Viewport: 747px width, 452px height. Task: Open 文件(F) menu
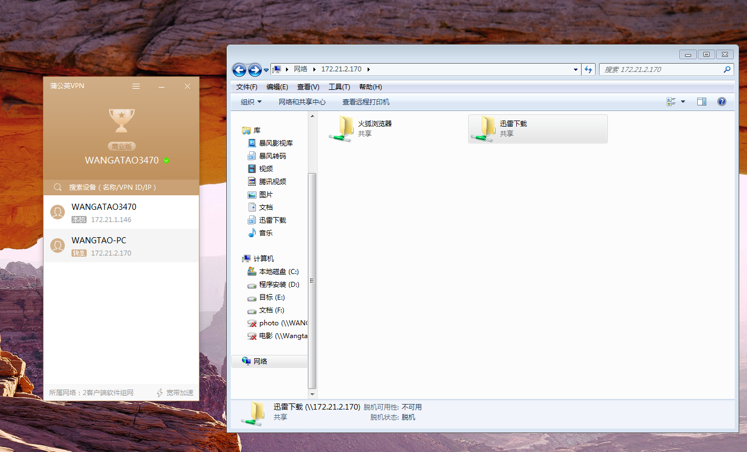tap(247, 87)
